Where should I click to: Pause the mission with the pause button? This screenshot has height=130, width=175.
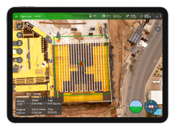pyautogui.click(x=20, y=52)
